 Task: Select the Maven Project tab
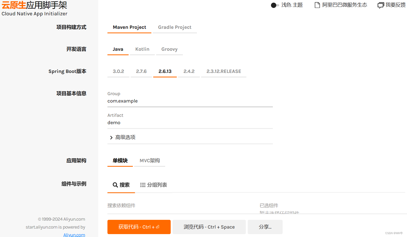point(129,27)
